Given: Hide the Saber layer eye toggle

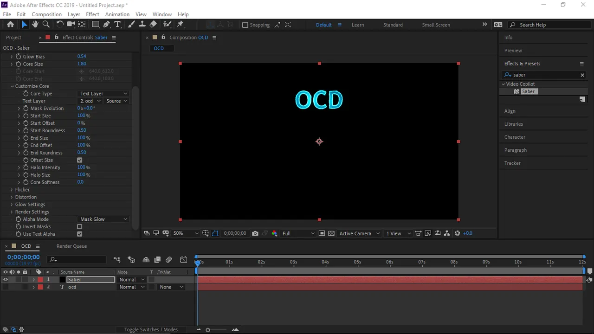Looking at the screenshot, I should pos(6,280).
